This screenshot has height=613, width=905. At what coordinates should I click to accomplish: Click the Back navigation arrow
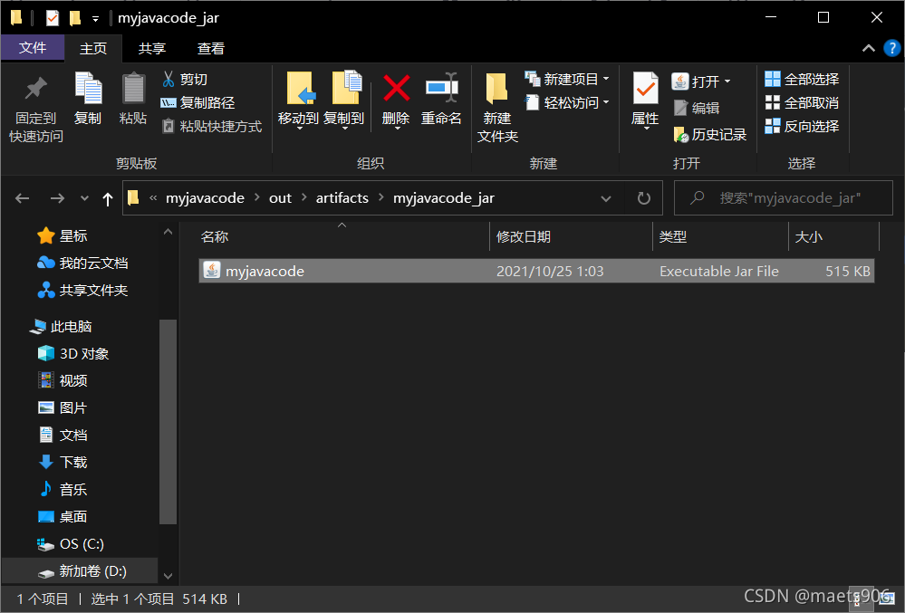[x=23, y=198]
